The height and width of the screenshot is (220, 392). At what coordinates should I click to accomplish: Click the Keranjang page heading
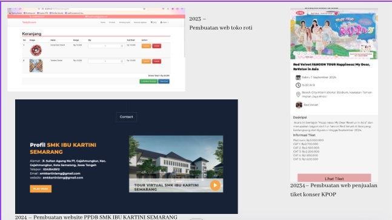click(32, 34)
